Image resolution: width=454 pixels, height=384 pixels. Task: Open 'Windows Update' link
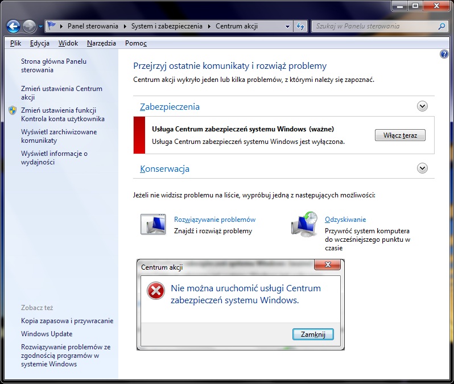(x=47, y=334)
